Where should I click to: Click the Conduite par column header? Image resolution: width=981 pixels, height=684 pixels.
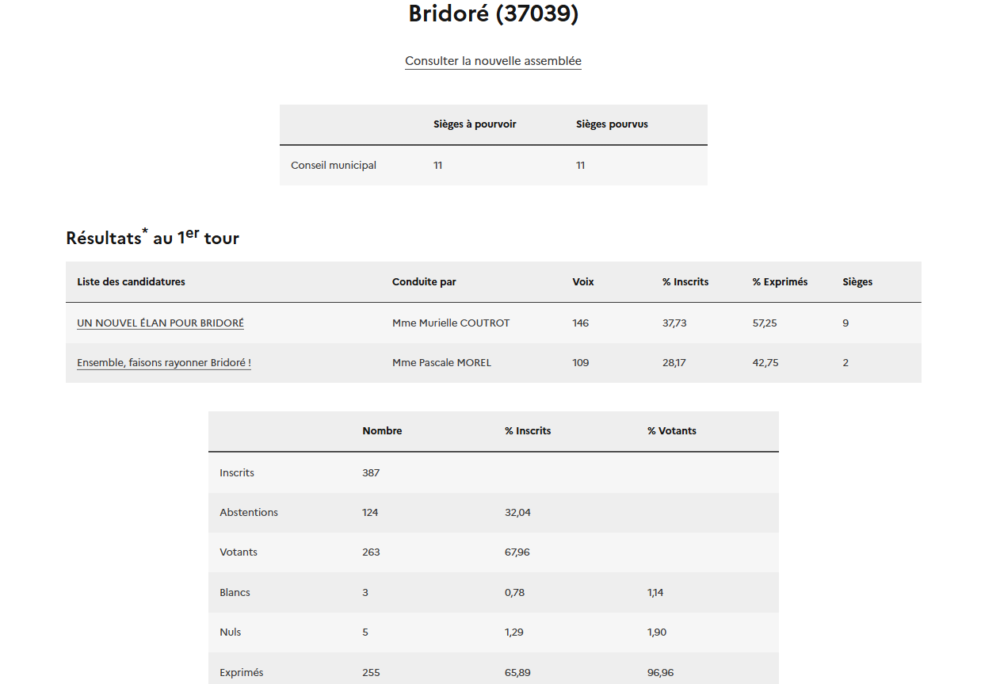tap(424, 282)
